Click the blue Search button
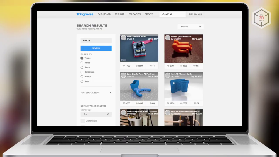Viewport: 279px width, 157px height. tap(96, 48)
